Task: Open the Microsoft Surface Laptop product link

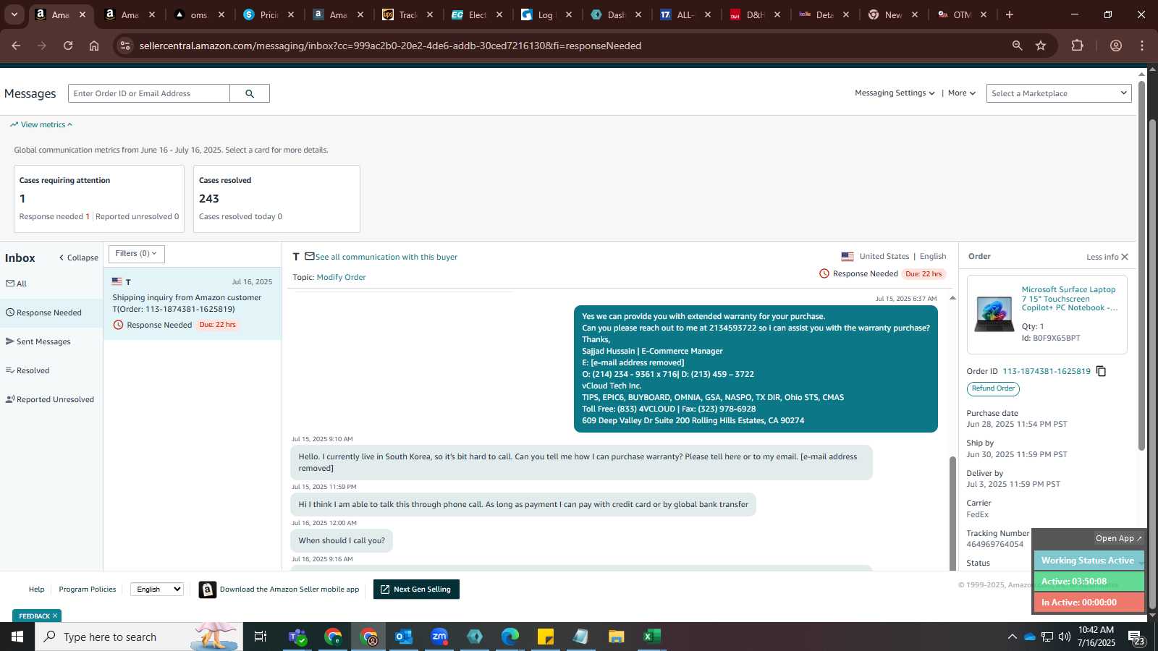Action: (1070, 299)
